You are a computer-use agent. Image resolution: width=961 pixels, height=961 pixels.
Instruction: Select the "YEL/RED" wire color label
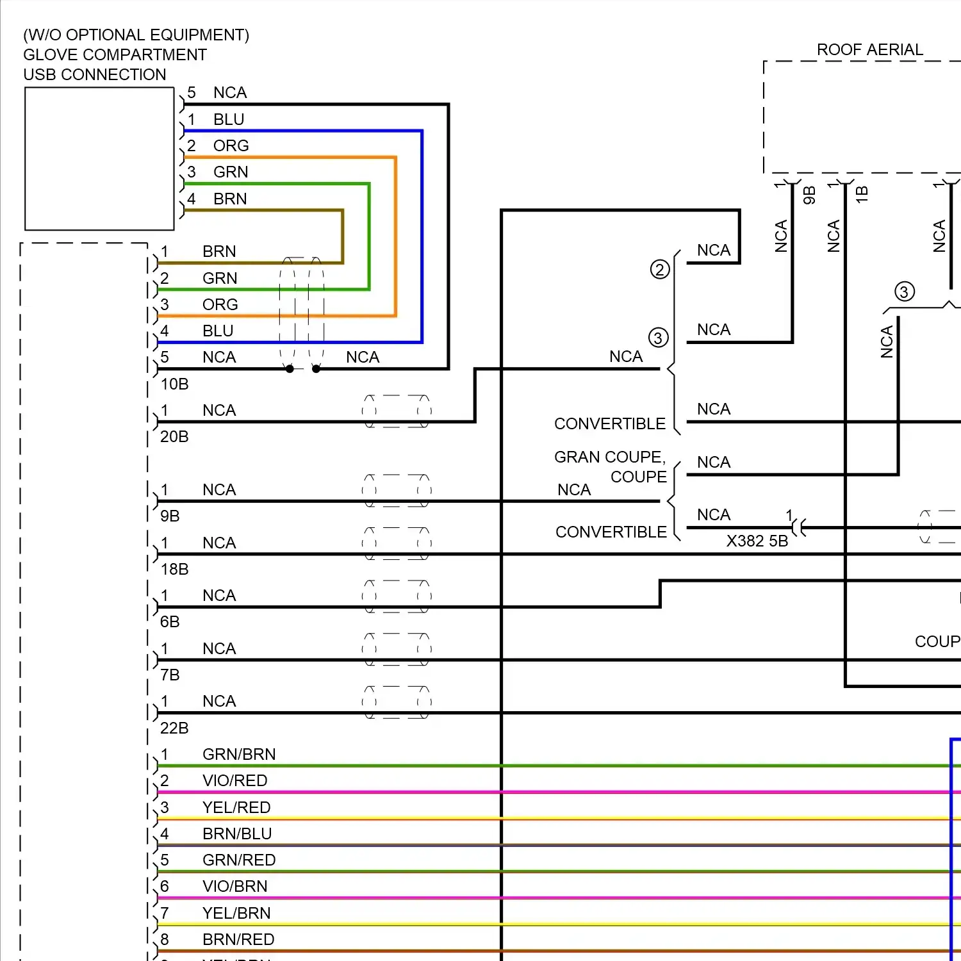pos(236,807)
